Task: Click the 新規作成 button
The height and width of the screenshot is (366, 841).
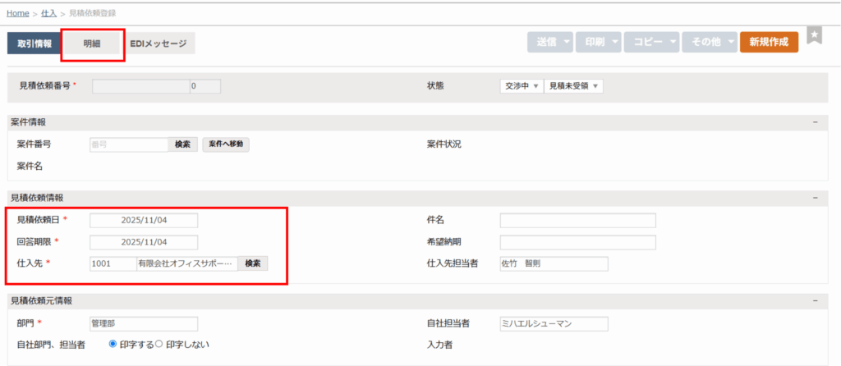Action: 769,43
